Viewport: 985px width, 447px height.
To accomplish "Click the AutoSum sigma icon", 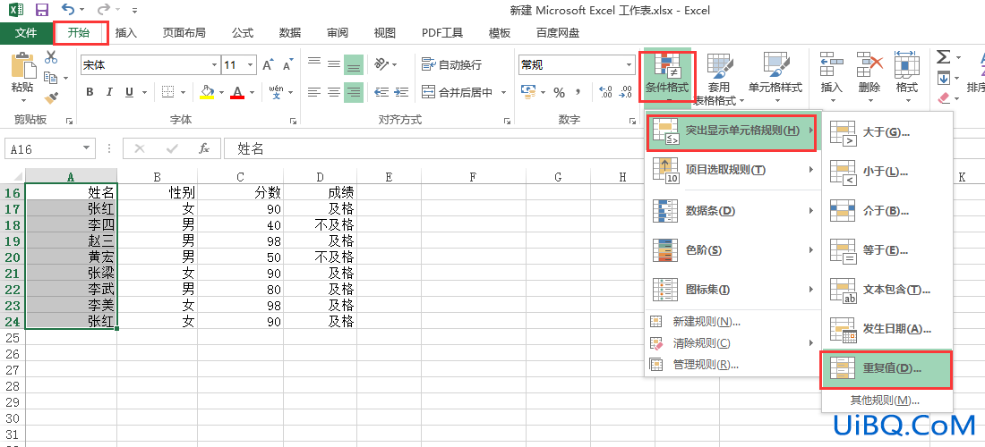I will tap(944, 57).
